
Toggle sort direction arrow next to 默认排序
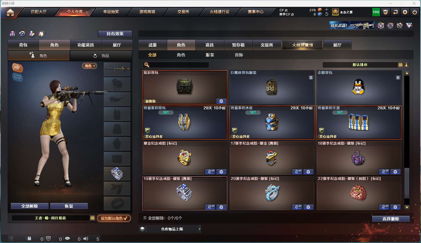pyautogui.click(x=406, y=65)
